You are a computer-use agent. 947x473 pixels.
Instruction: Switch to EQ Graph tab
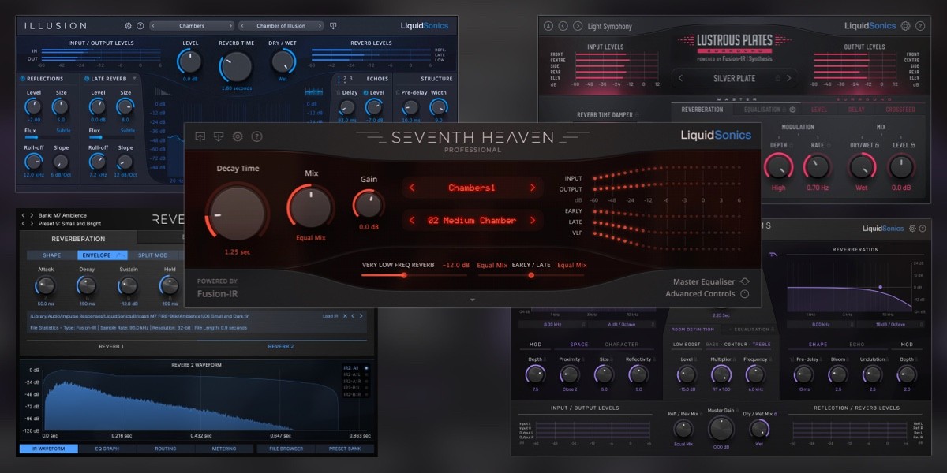(107, 449)
